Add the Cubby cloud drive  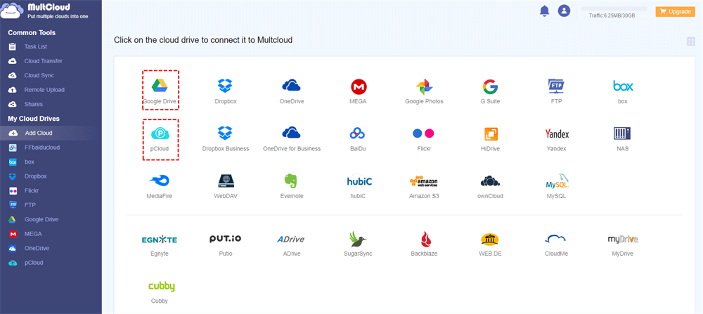(160, 292)
